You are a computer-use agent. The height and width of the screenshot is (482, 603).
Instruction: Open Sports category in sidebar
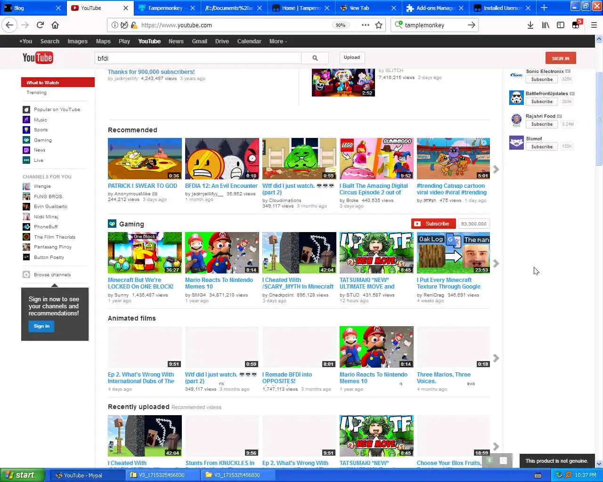[41, 130]
